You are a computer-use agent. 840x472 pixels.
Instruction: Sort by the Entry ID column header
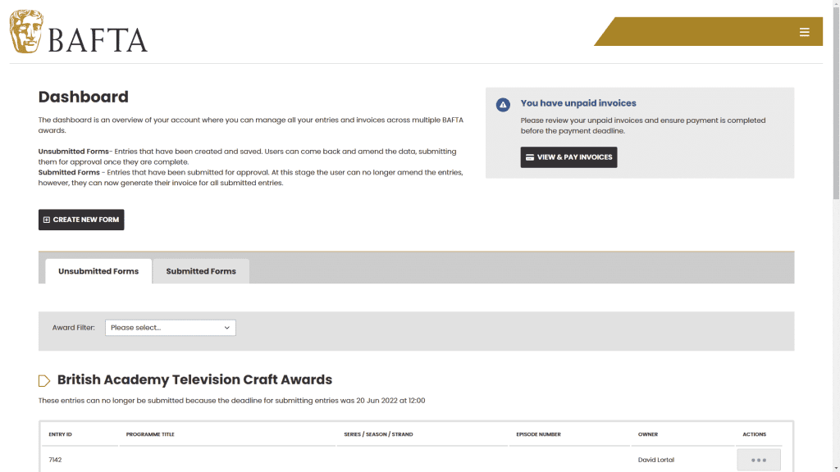(x=61, y=434)
